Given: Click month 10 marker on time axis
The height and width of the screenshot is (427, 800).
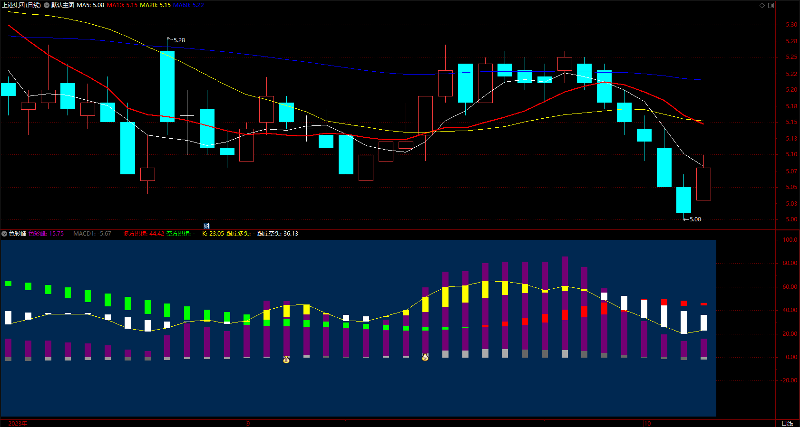Looking at the screenshot, I should pos(647,423).
